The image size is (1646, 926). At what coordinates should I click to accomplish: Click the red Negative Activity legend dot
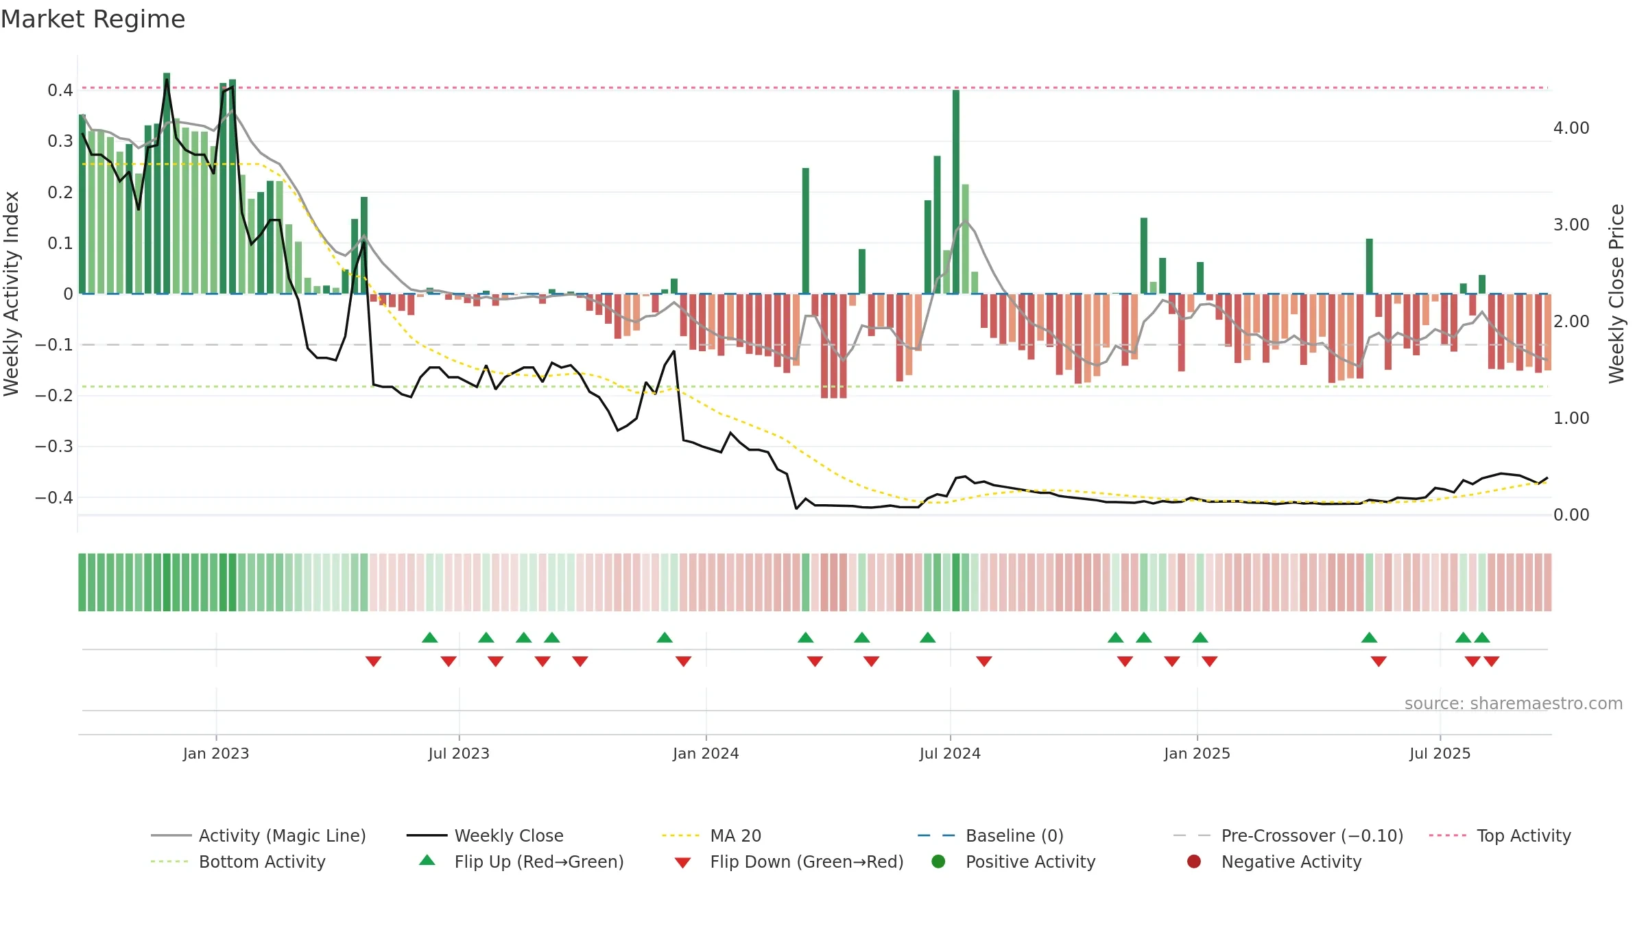[x=1194, y=862]
